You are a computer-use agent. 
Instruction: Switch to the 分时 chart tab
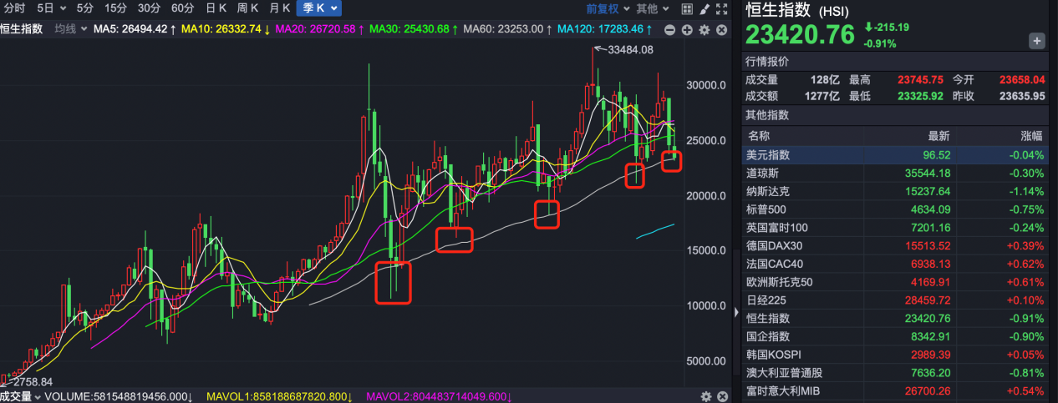click(x=14, y=8)
